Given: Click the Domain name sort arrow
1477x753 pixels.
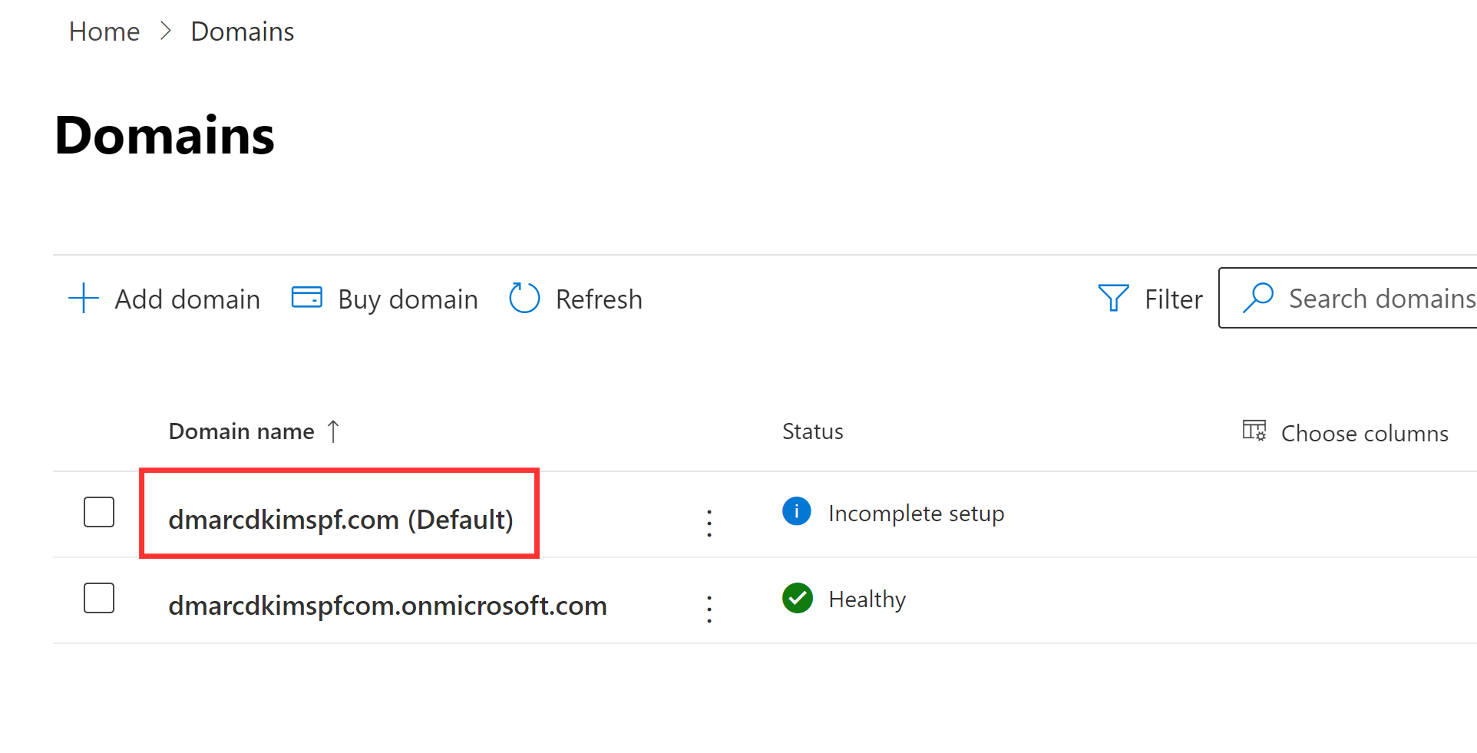Looking at the screenshot, I should pyautogui.click(x=333, y=431).
